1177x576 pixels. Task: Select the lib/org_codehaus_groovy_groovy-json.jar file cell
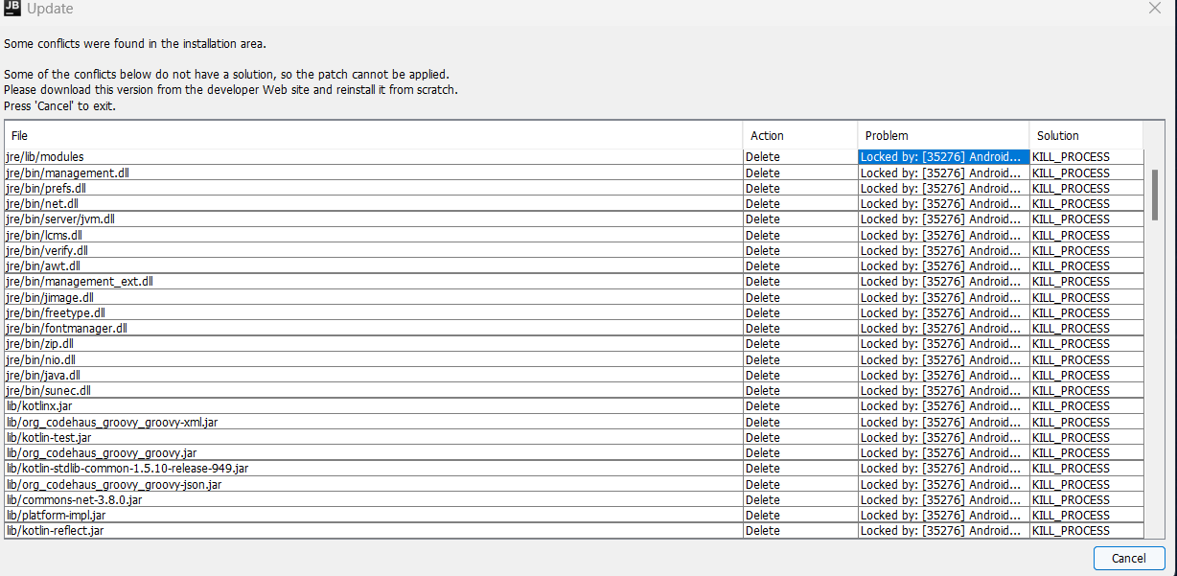(374, 484)
